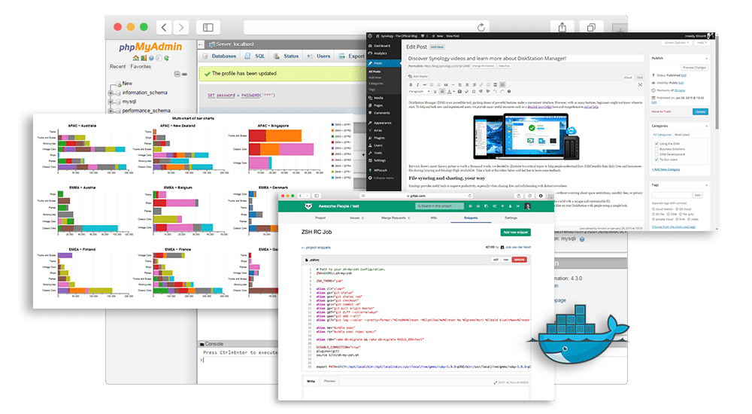Image resolution: width=752 pixels, height=414 pixels.
Task: Click plus icon in GitLab header
Action: [502, 206]
